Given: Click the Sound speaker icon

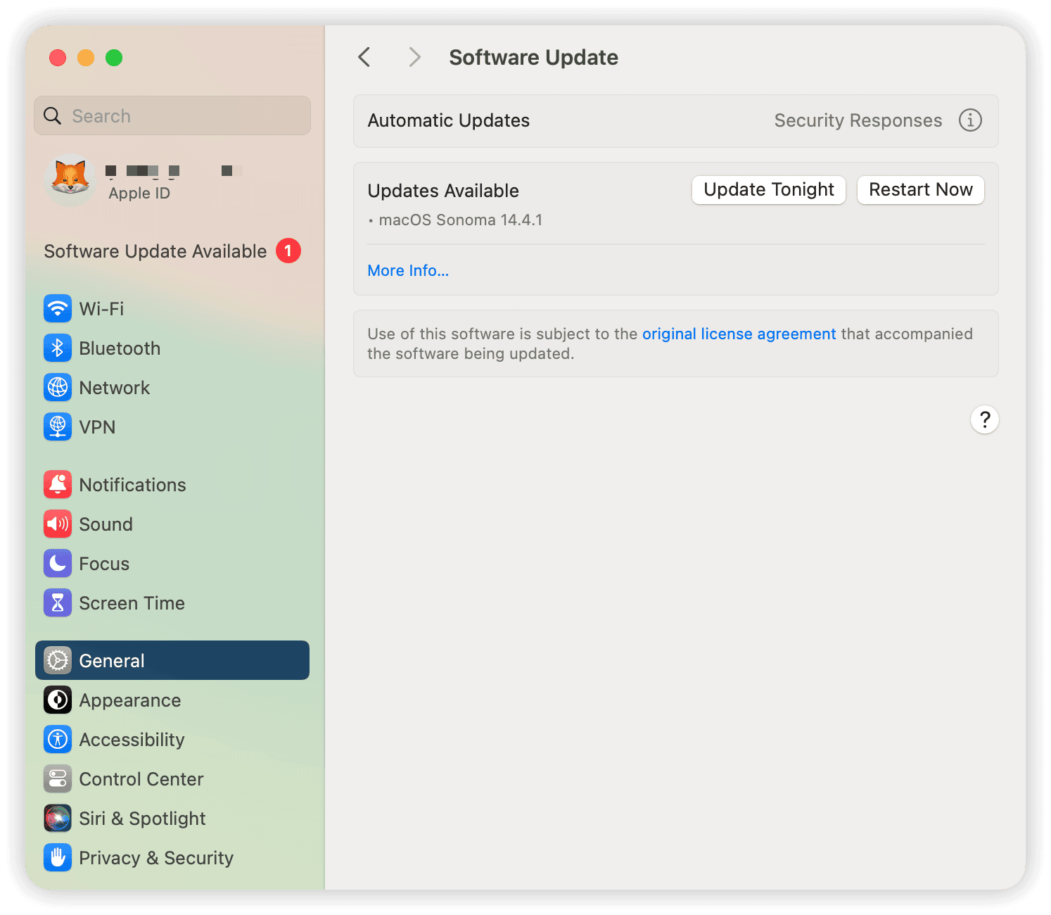Looking at the screenshot, I should click(58, 524).
